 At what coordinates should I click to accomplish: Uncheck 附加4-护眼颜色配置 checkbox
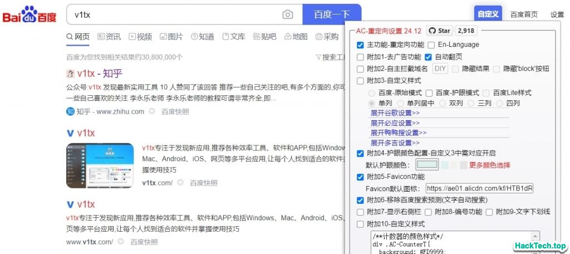(x=360, y=154)
